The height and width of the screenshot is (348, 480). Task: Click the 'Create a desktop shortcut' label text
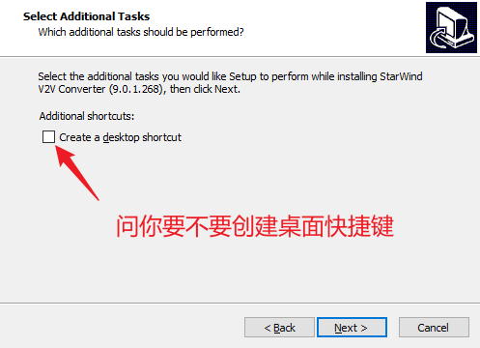120,137
